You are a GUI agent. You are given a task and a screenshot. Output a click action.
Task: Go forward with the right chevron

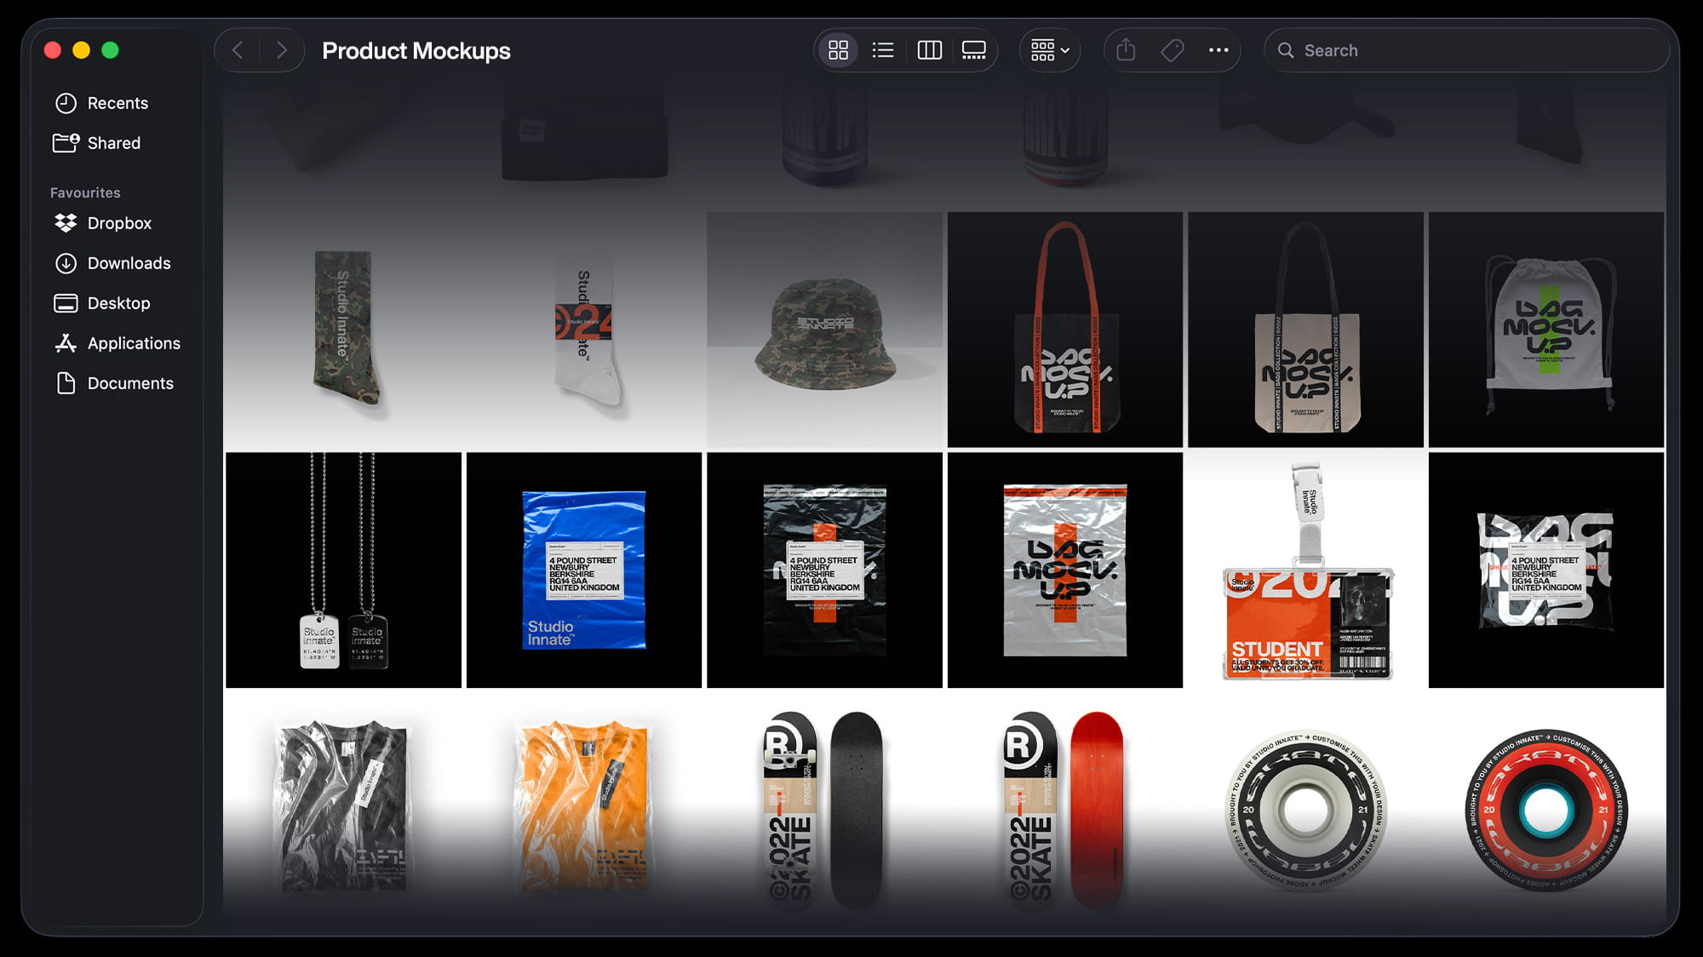point(282,50)
